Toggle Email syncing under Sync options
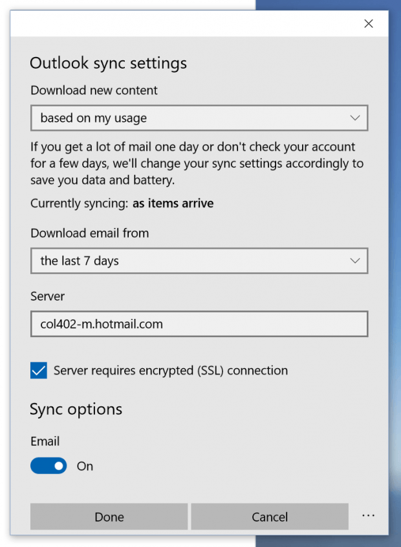This screenshot has height=547, width=401. coord(49,466)
